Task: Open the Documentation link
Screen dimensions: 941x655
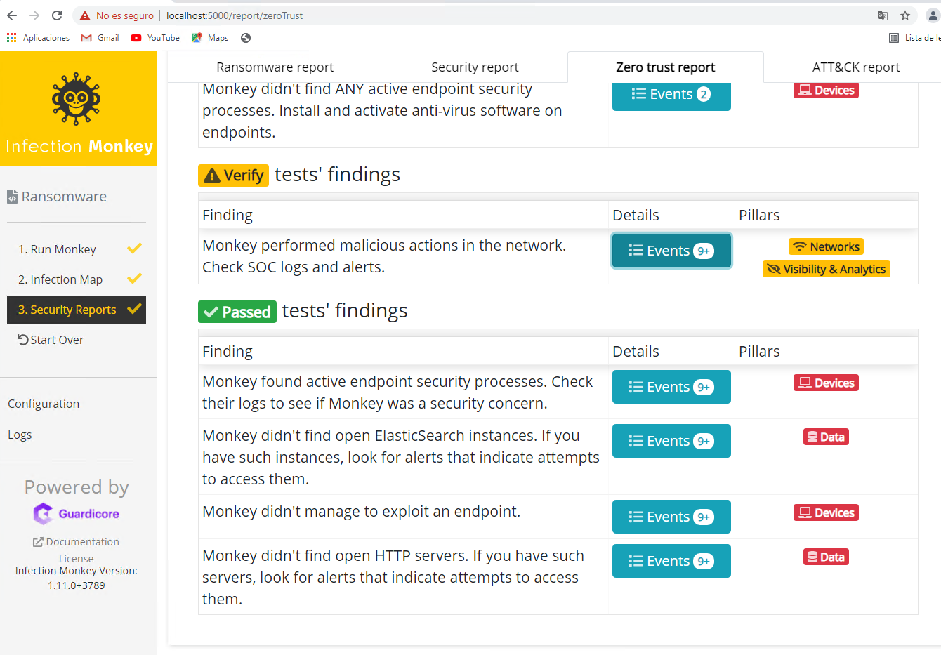Action: pos(77,542)
